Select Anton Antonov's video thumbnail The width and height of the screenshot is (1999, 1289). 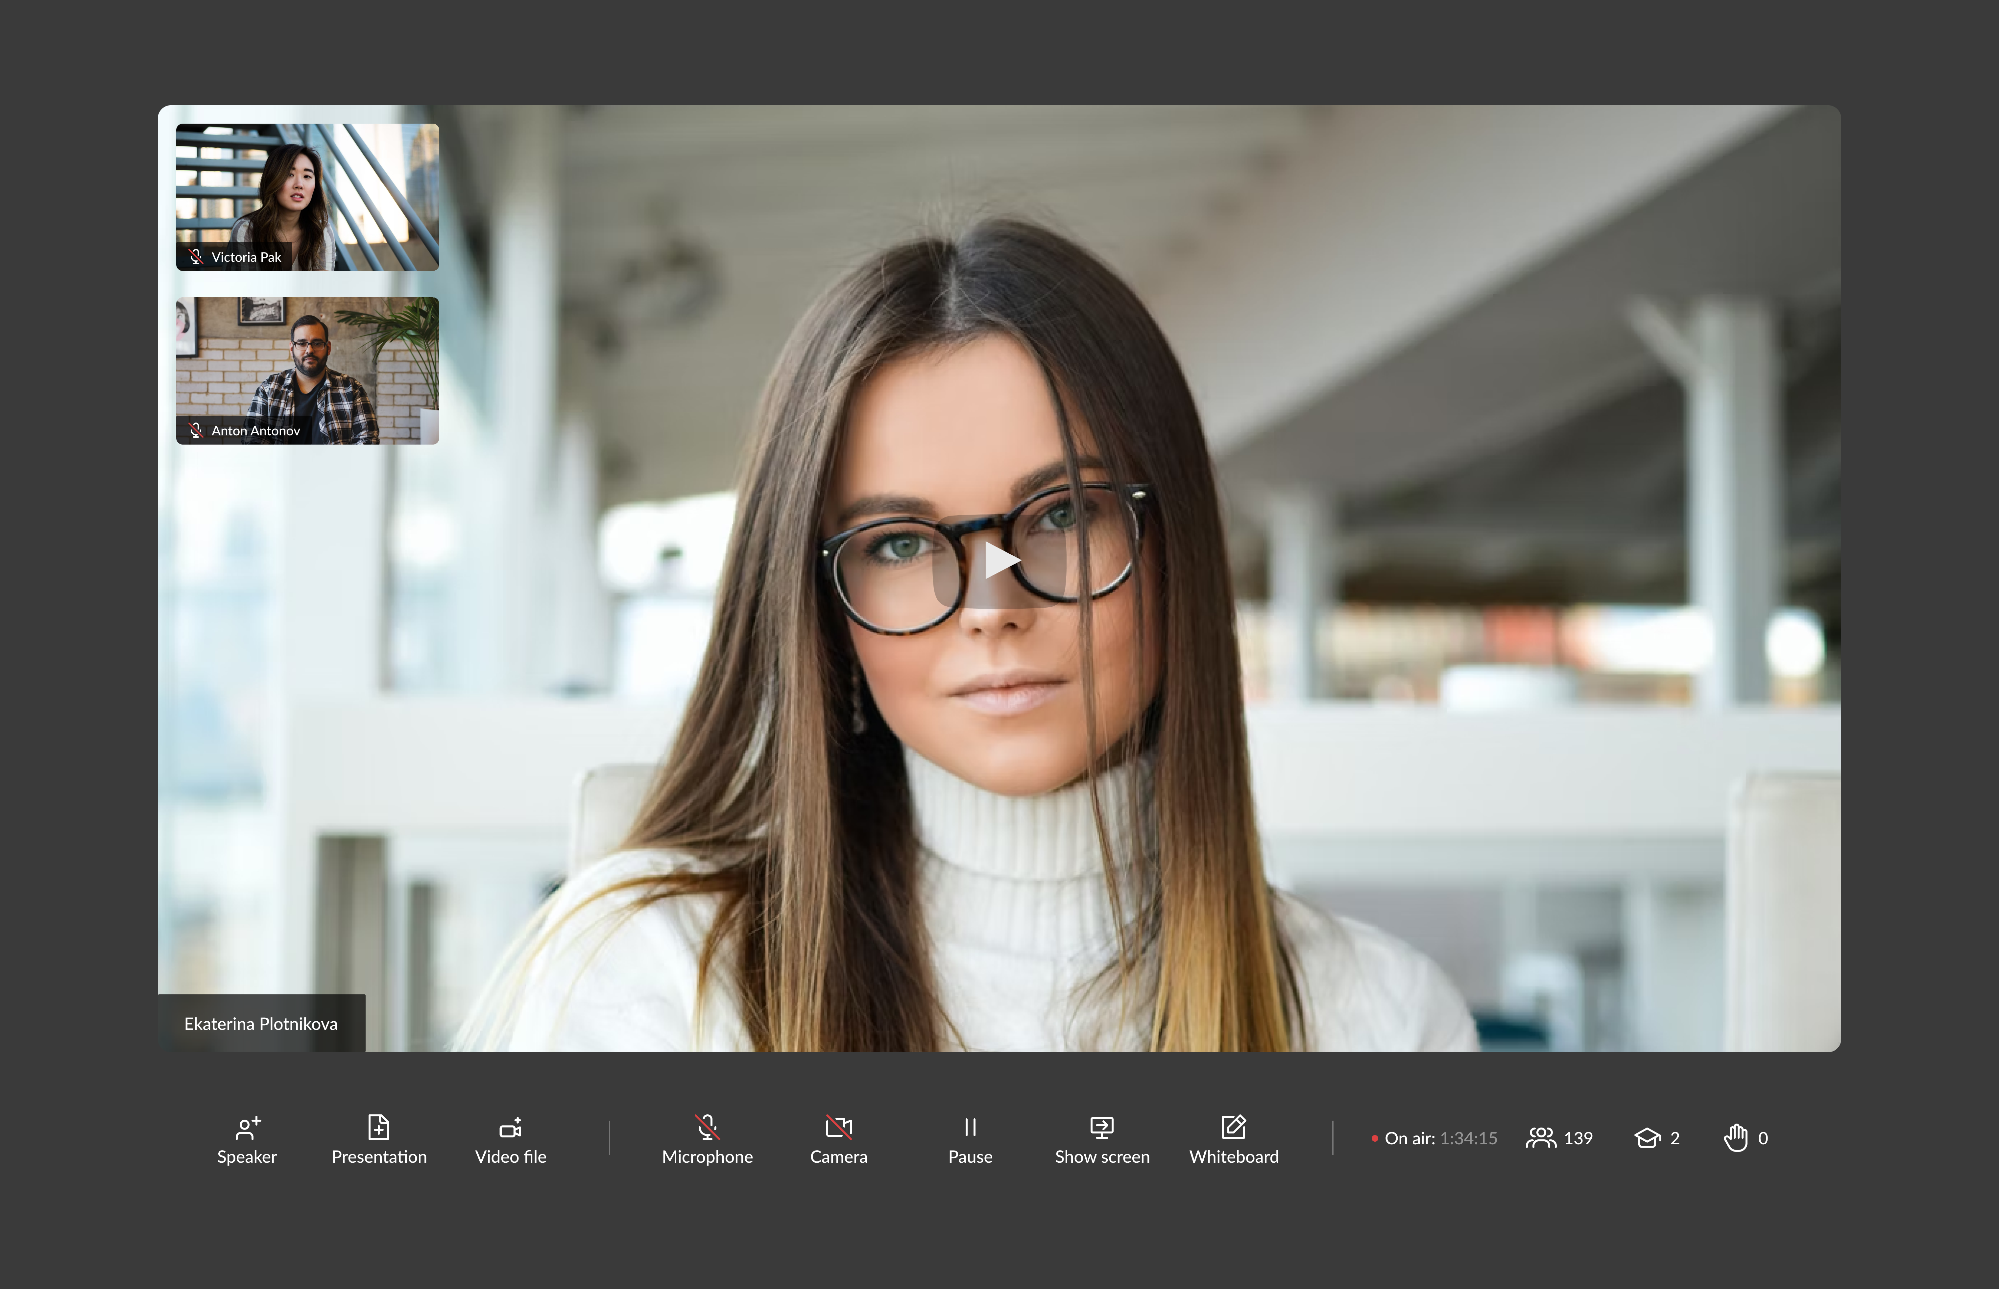pos(307,371)
